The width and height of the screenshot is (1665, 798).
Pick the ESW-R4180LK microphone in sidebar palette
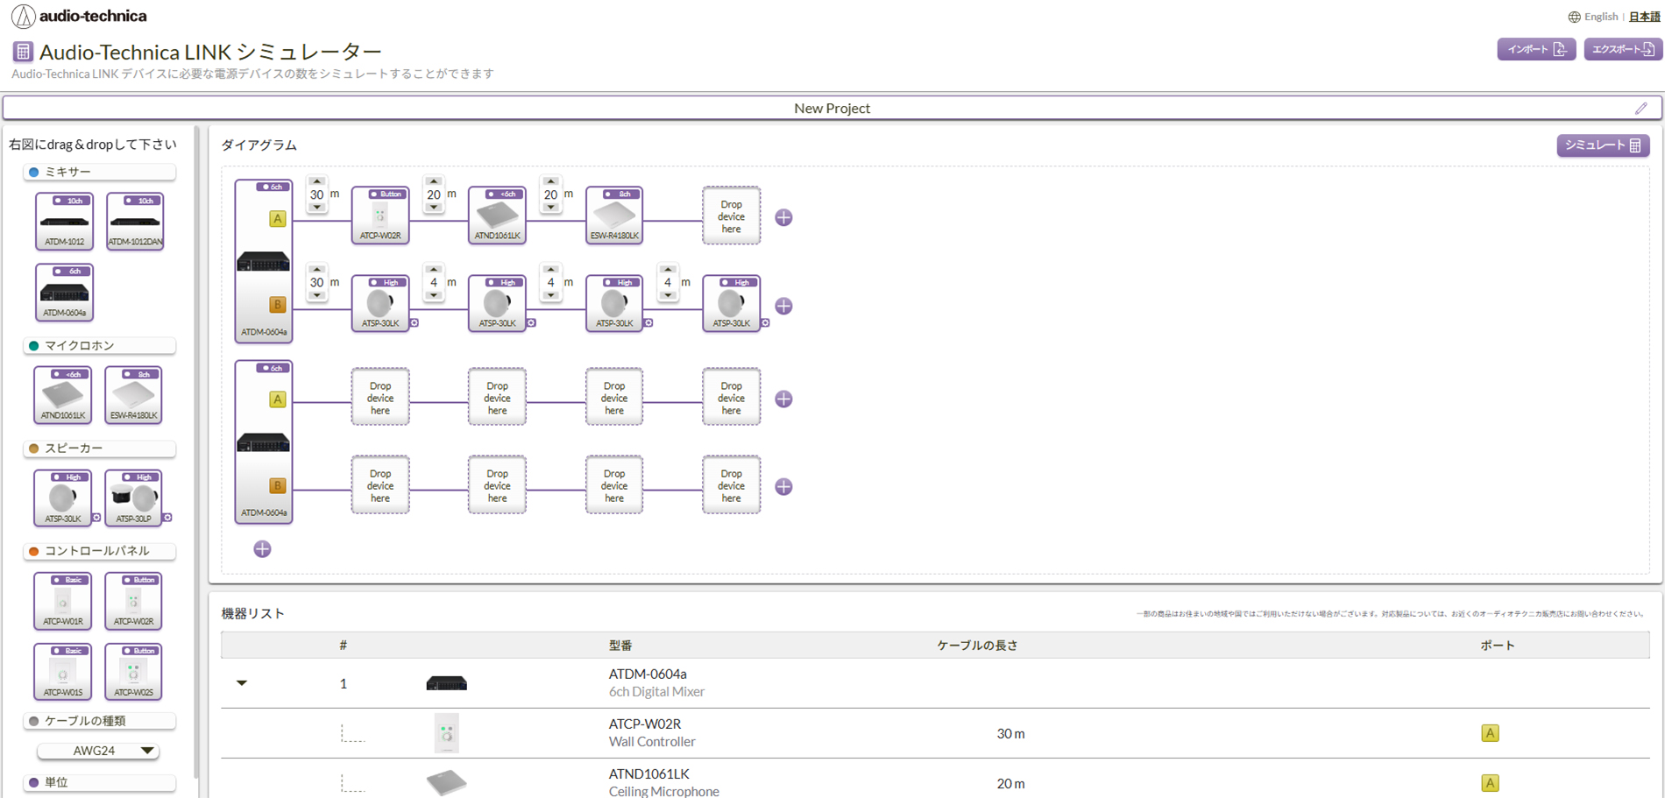(133, 395)
